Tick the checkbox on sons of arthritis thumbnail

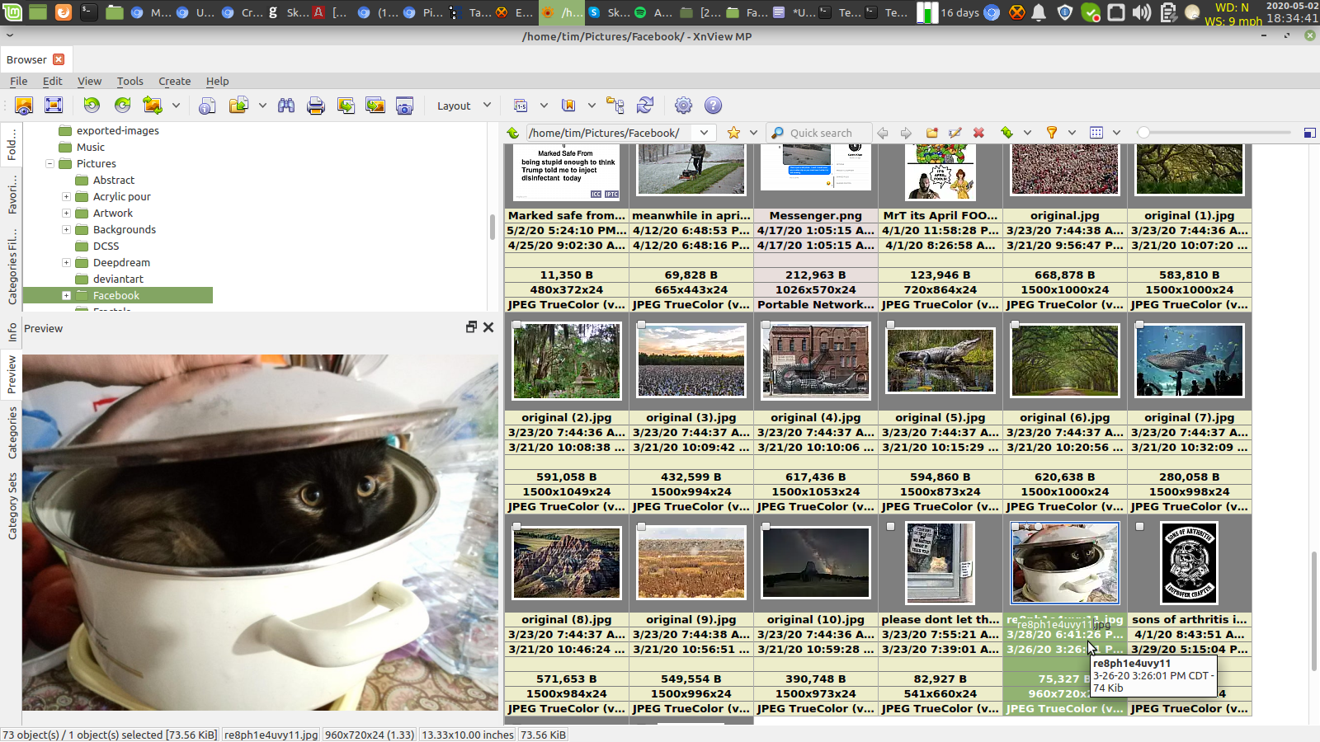tap(1139, 527)
